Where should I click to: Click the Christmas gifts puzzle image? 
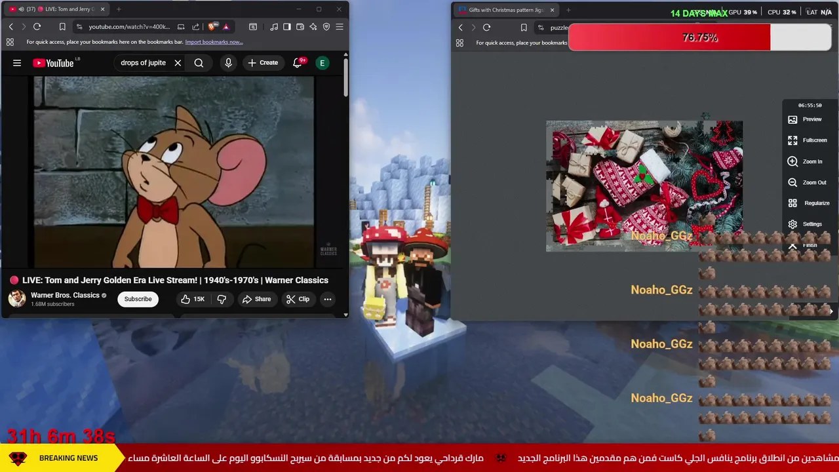click(644, 186)
